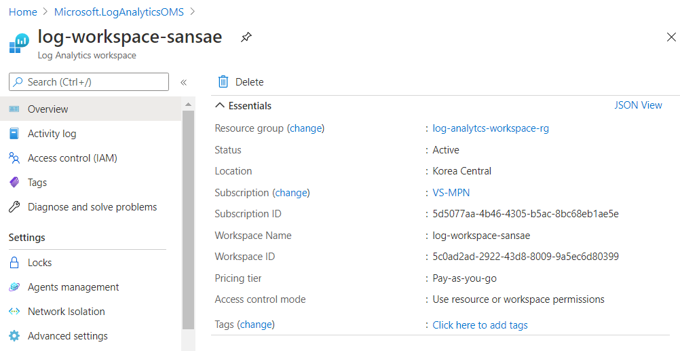Collapse the sidebar with double chevron
Image resolution: width=680 pixels, height=351 pixels.
click(183, 82)
